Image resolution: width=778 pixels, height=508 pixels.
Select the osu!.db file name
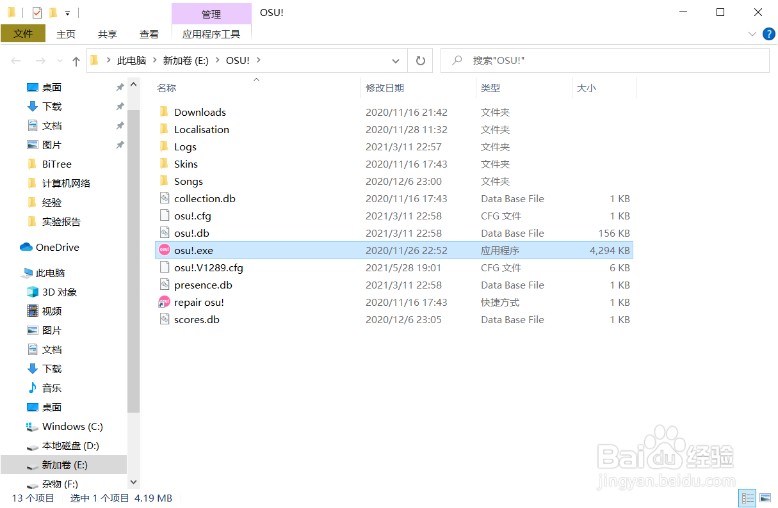click(191, 233)
